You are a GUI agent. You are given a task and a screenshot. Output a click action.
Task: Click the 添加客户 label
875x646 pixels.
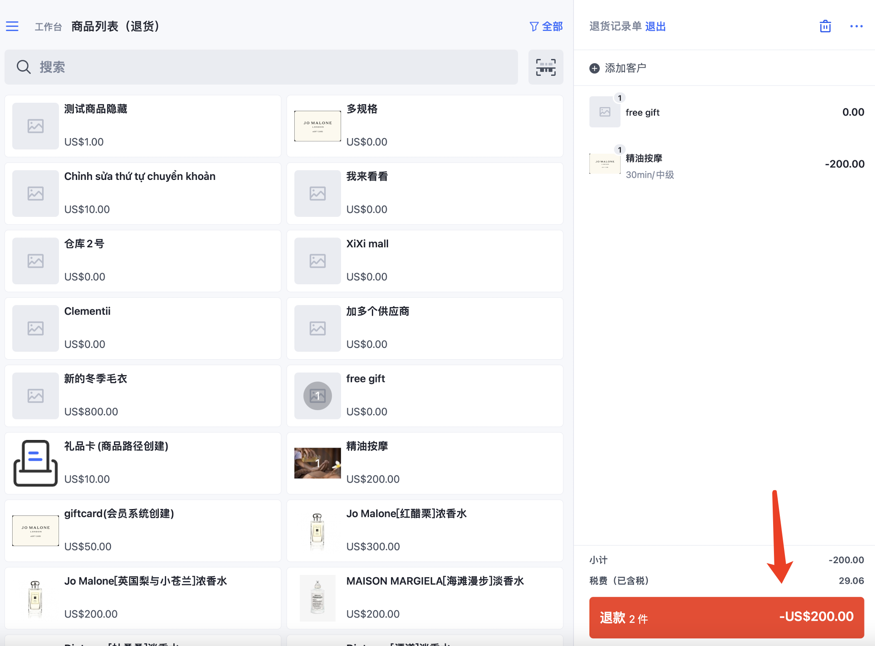point(625,68)
